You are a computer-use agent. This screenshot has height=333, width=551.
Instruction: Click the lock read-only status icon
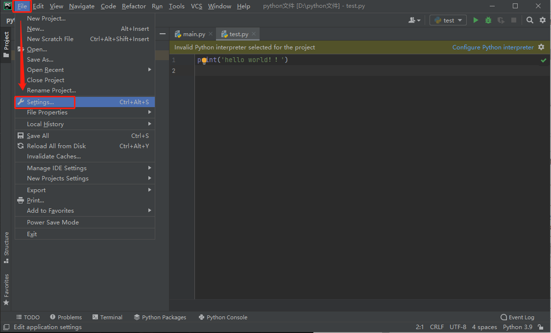[541, 327]
